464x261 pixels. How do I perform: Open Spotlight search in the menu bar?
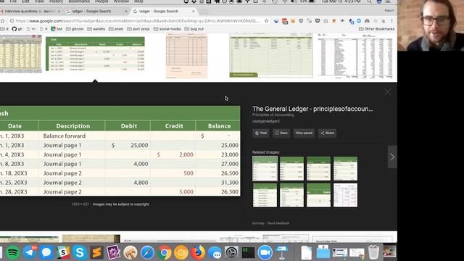coord(369,1)
